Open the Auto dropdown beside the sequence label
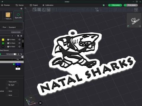 pos(12,91)
